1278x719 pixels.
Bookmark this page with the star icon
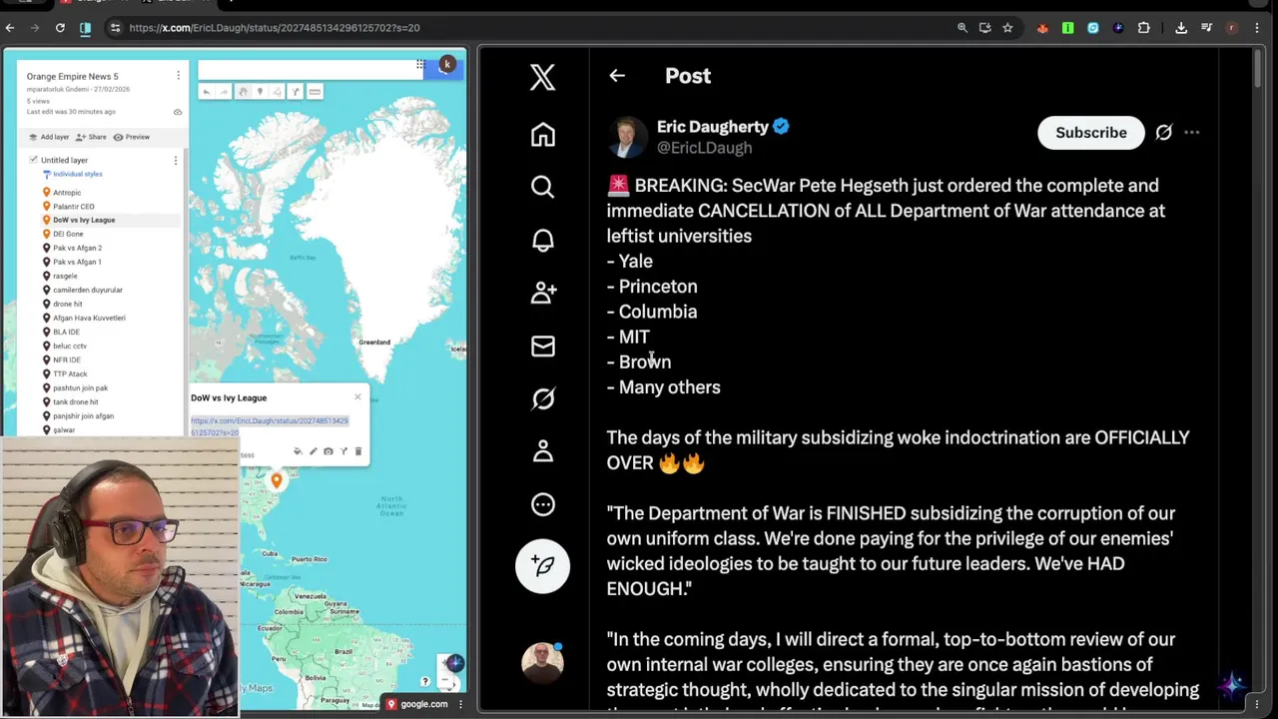[x=1007, y=28]
